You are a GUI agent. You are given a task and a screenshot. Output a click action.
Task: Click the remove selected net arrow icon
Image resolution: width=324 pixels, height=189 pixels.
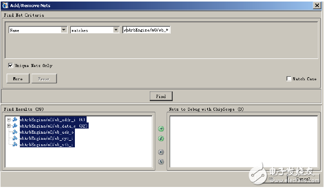click(161, 152)
